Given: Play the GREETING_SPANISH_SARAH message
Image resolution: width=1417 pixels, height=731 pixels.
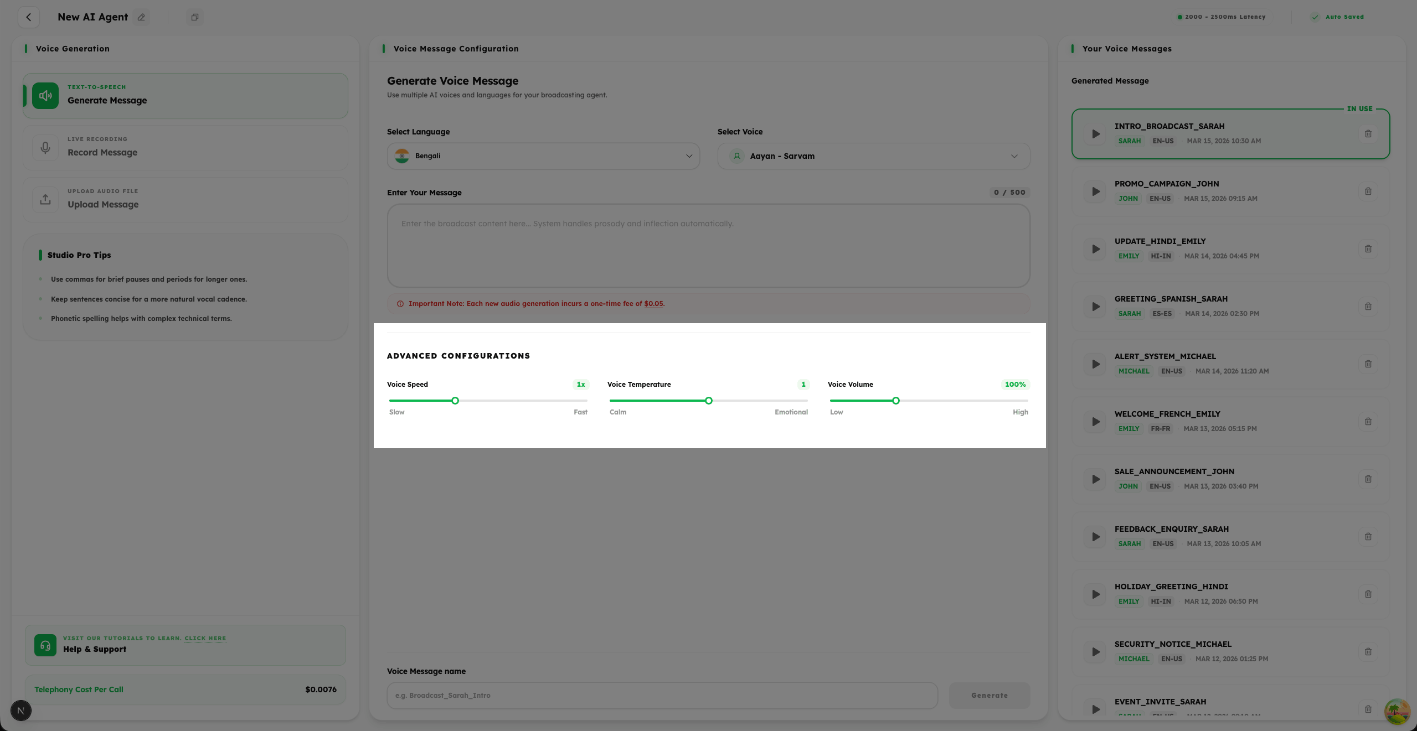Looking at the screenshot, I should coord(1095,306).
